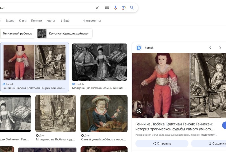Click the caption Самый умный ребёнок в мире…

click(x=103, y=140)
